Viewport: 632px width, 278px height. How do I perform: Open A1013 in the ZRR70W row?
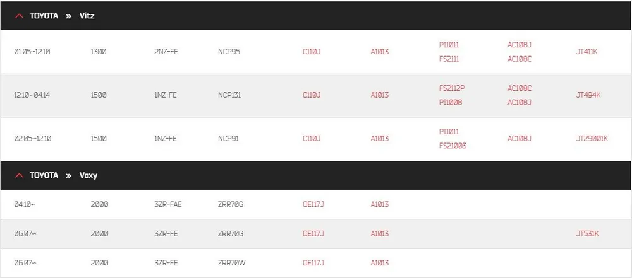[x=380, y=263]
